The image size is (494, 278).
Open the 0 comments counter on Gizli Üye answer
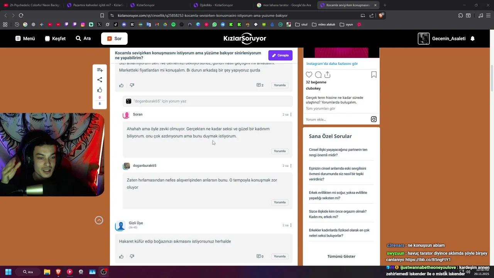point(260,256)
